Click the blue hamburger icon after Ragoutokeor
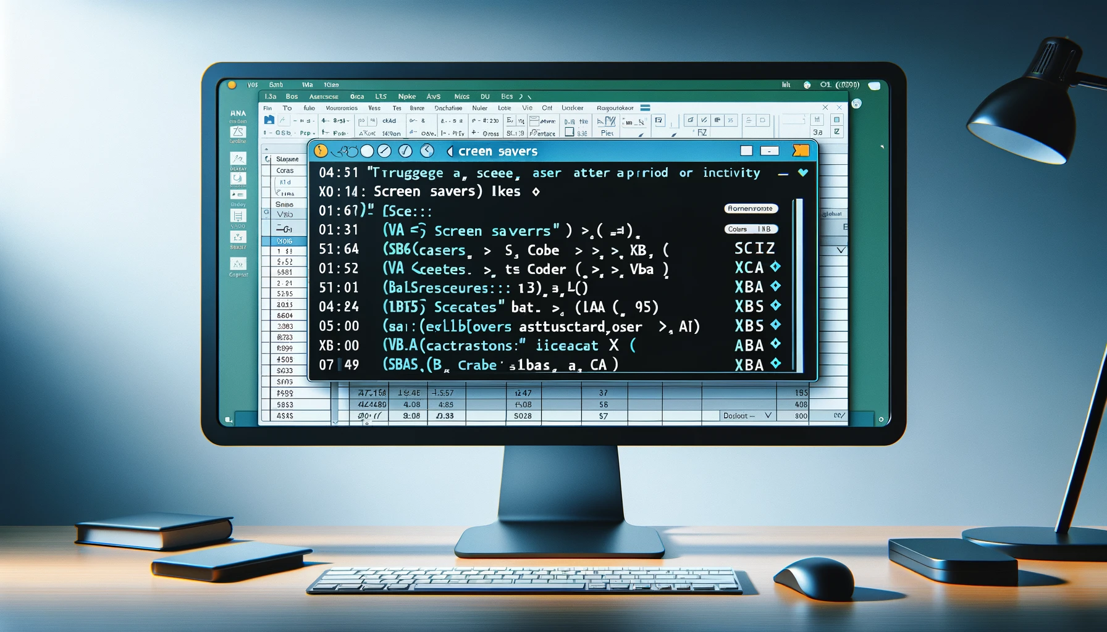This screenshot has height=632, width=1107. tap(645, 108)
